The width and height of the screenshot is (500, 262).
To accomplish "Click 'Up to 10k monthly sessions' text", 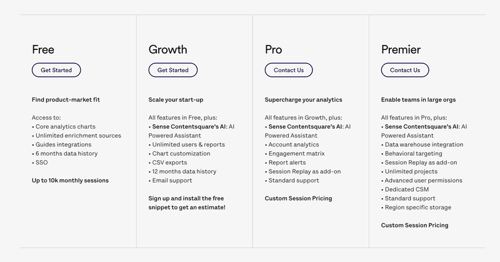I will (70, 181).
